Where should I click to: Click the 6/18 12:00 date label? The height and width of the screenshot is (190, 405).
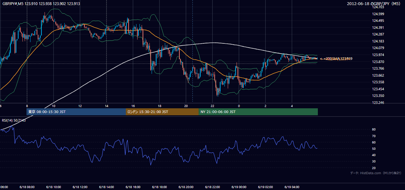[80, 187]
